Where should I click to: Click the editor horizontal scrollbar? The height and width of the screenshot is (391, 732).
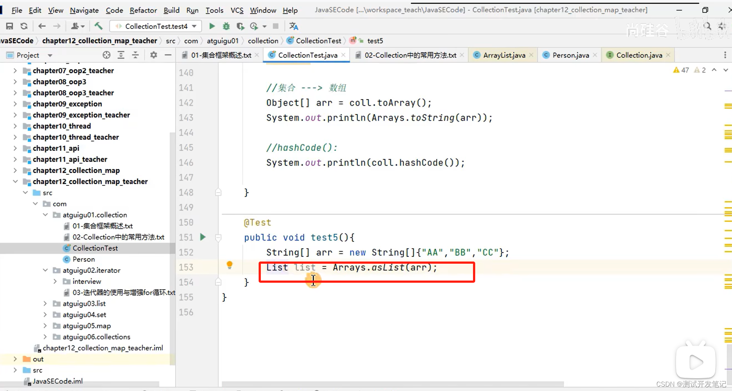393,384
